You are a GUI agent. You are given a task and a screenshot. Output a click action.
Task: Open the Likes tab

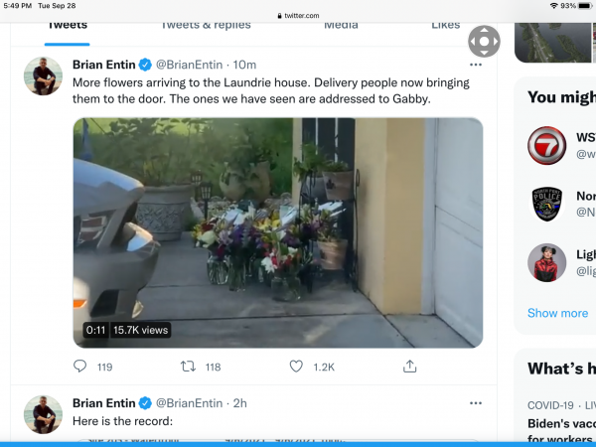[446, 25]
